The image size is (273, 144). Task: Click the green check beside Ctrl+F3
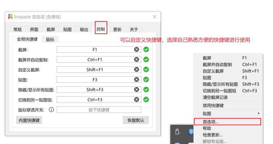click(x=146, y=100)
